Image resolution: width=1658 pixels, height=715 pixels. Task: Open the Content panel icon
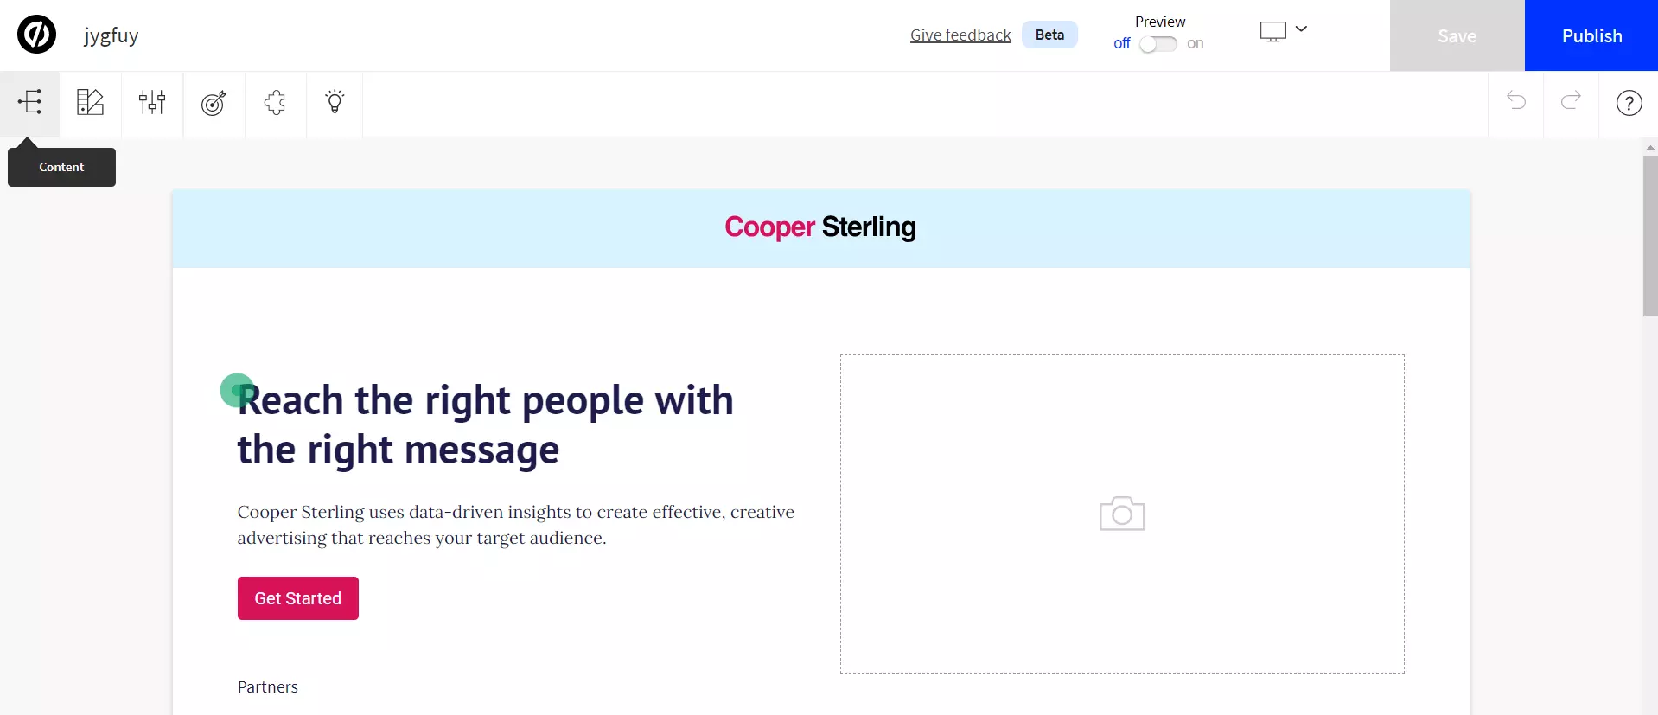[30, 103]
